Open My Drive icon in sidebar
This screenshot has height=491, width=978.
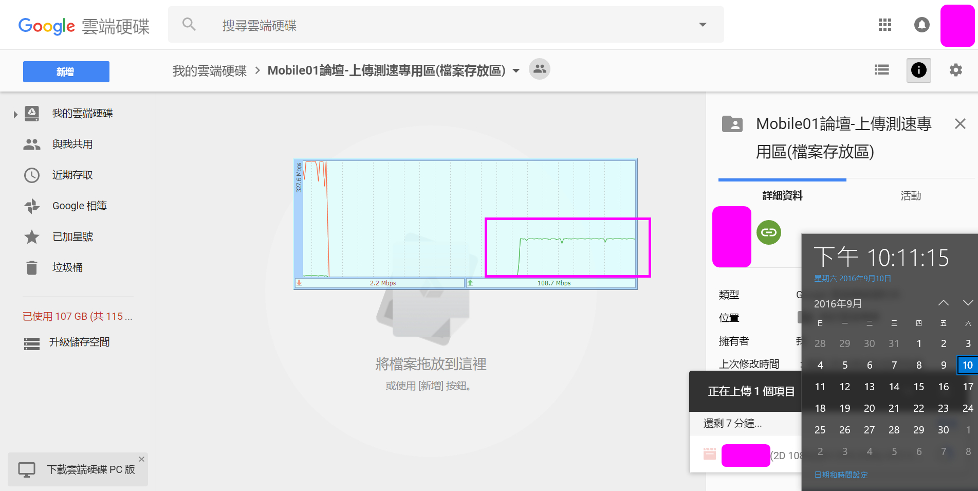(32, 114)
